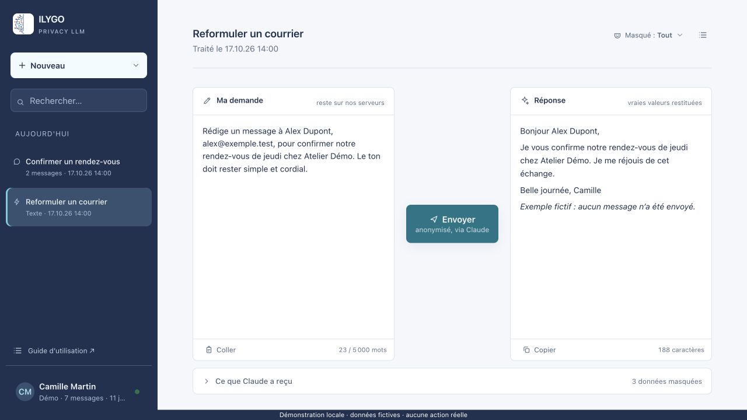Click the 3 données masquées label
Image resolution: width=747 pixels, height=420 pixels.
click(x=667, y=381)
